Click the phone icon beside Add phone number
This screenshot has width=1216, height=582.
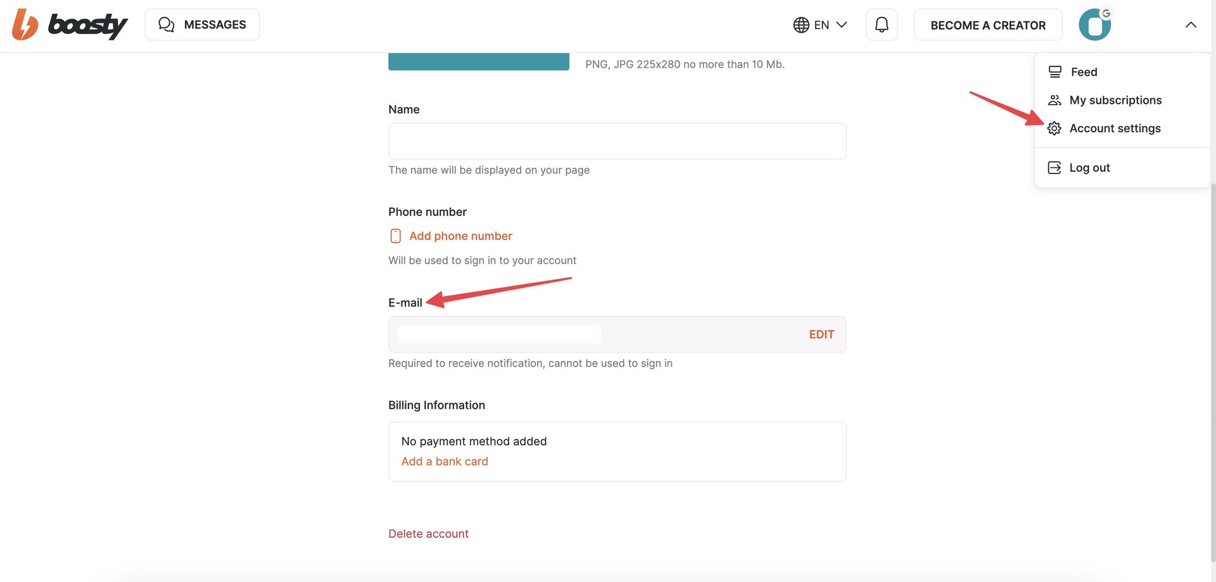(x=396, y=236)
